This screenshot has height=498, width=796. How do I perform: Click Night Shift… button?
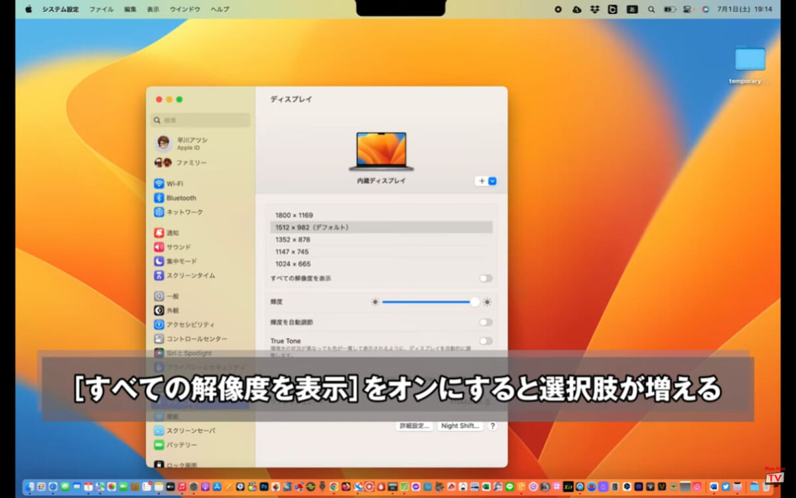point(460,426)
